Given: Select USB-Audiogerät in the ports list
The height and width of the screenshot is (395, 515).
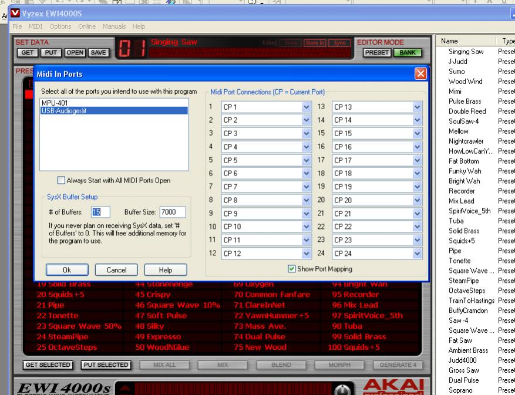Looking at the screenshot, I should pos(114,111).
